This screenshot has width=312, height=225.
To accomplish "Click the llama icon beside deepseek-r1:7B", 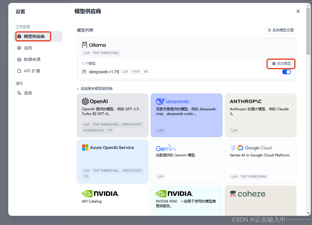I will pos(84,72).
